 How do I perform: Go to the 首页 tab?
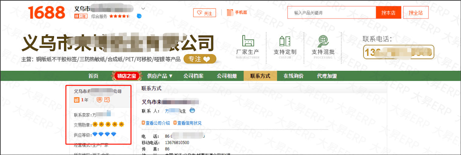click(93, 76)
